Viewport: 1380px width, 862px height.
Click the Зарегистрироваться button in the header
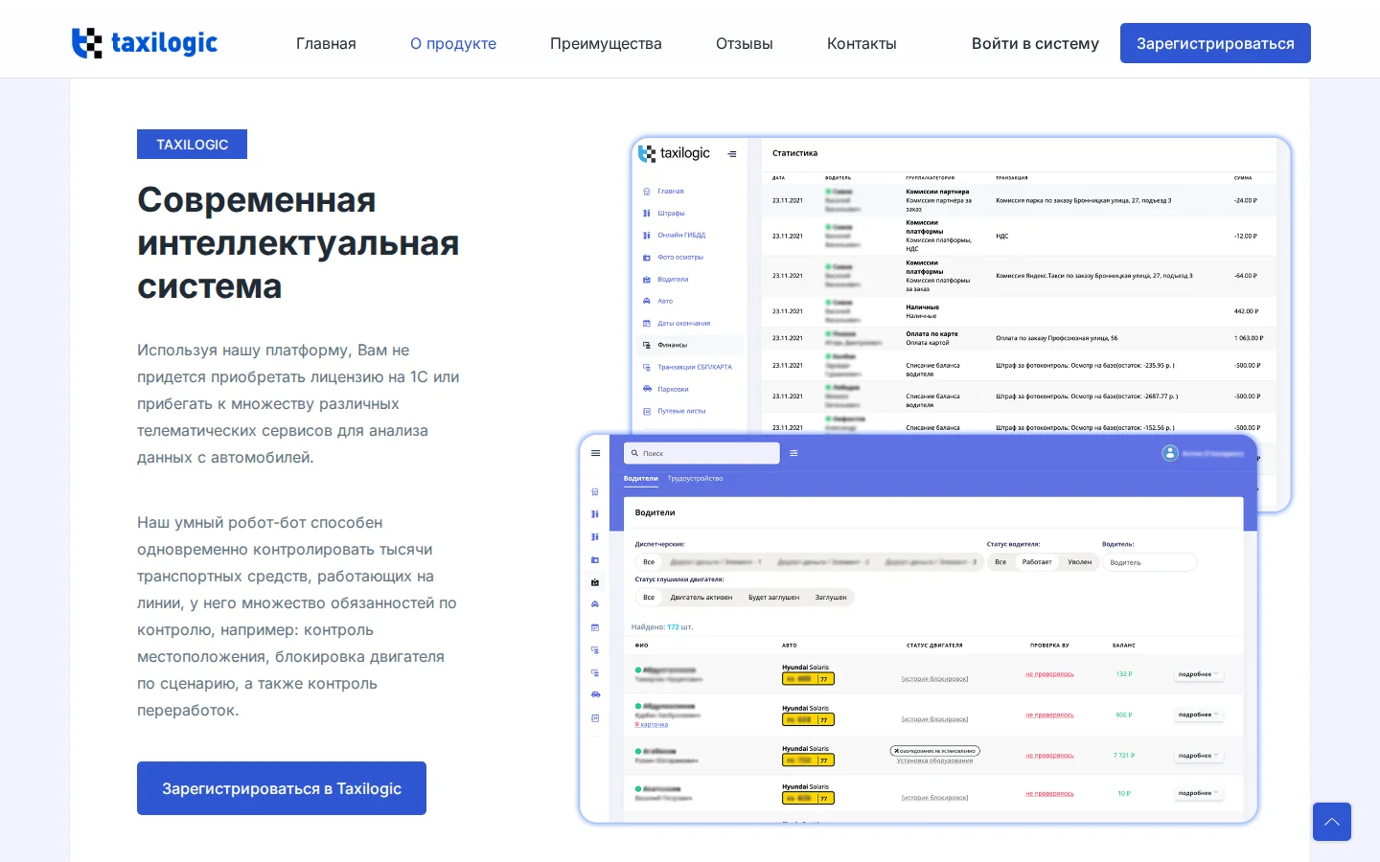[x=1215, y=43]
